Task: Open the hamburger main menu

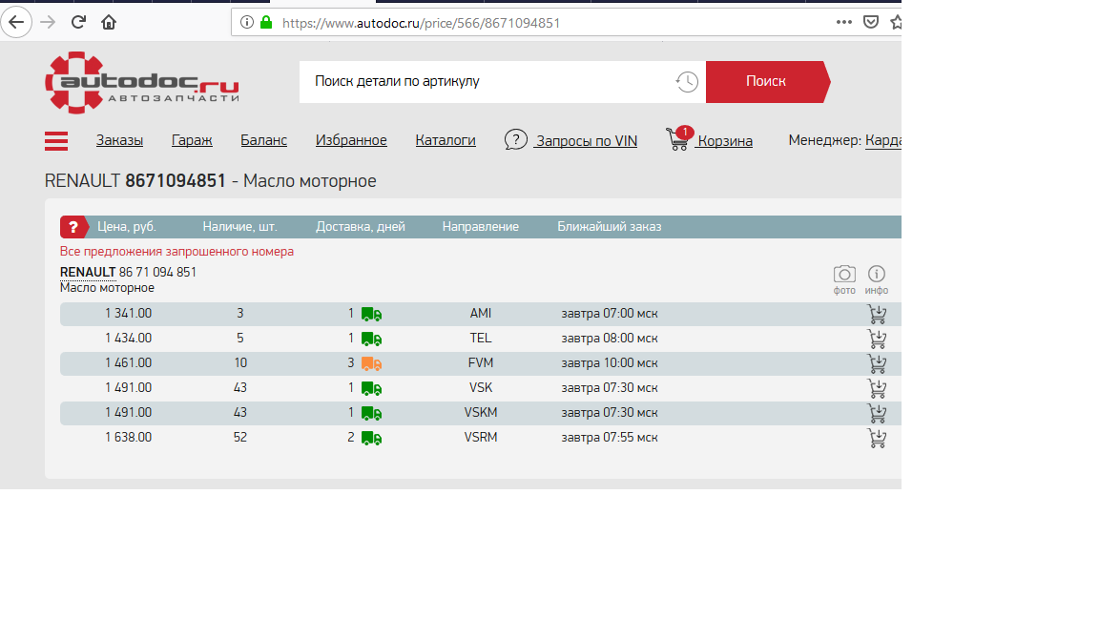Action: coord(56,141)
